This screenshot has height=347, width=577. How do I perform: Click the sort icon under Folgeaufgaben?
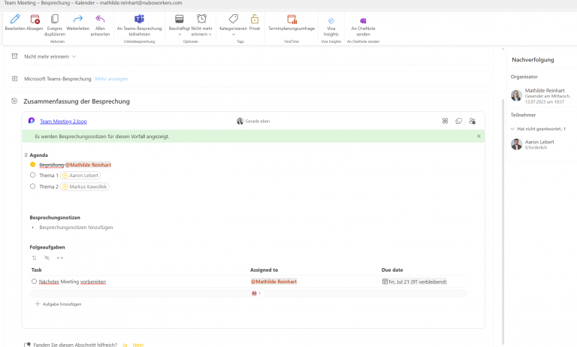[x=35, y=258]
